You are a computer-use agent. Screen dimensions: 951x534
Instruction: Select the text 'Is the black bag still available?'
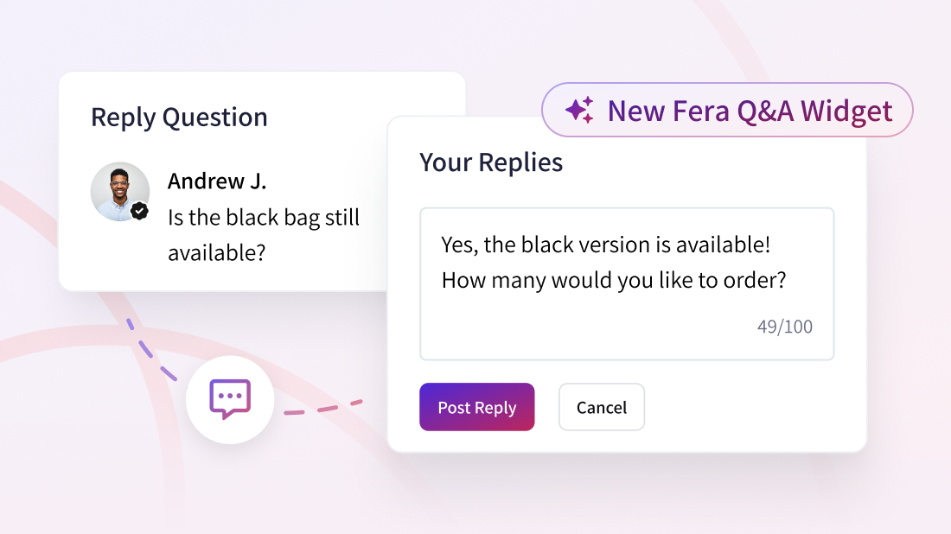(x=264, y=235)
